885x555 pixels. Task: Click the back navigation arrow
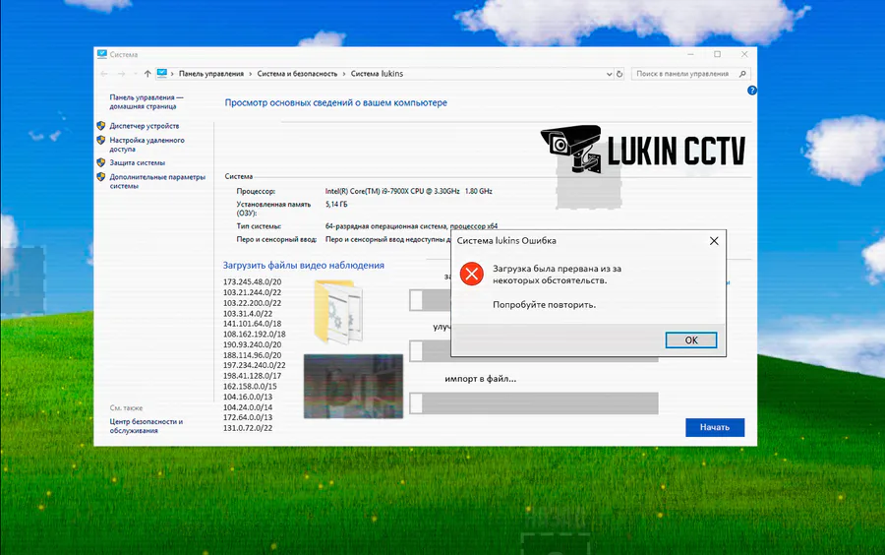104,74
